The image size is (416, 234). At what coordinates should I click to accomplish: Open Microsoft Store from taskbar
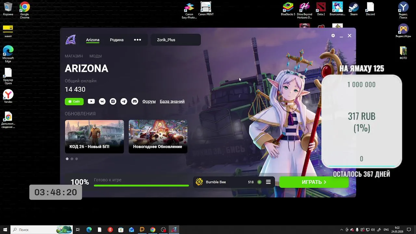[x=121, y=230]
